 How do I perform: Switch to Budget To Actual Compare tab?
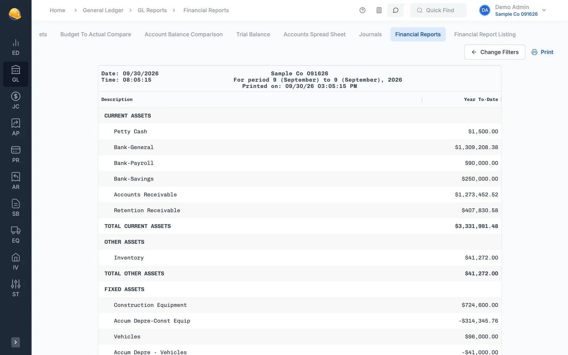click(x=96, y=34)
